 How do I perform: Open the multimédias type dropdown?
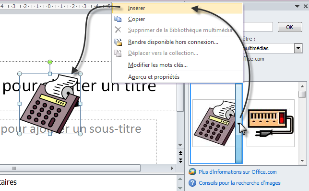tap(298, 48)
